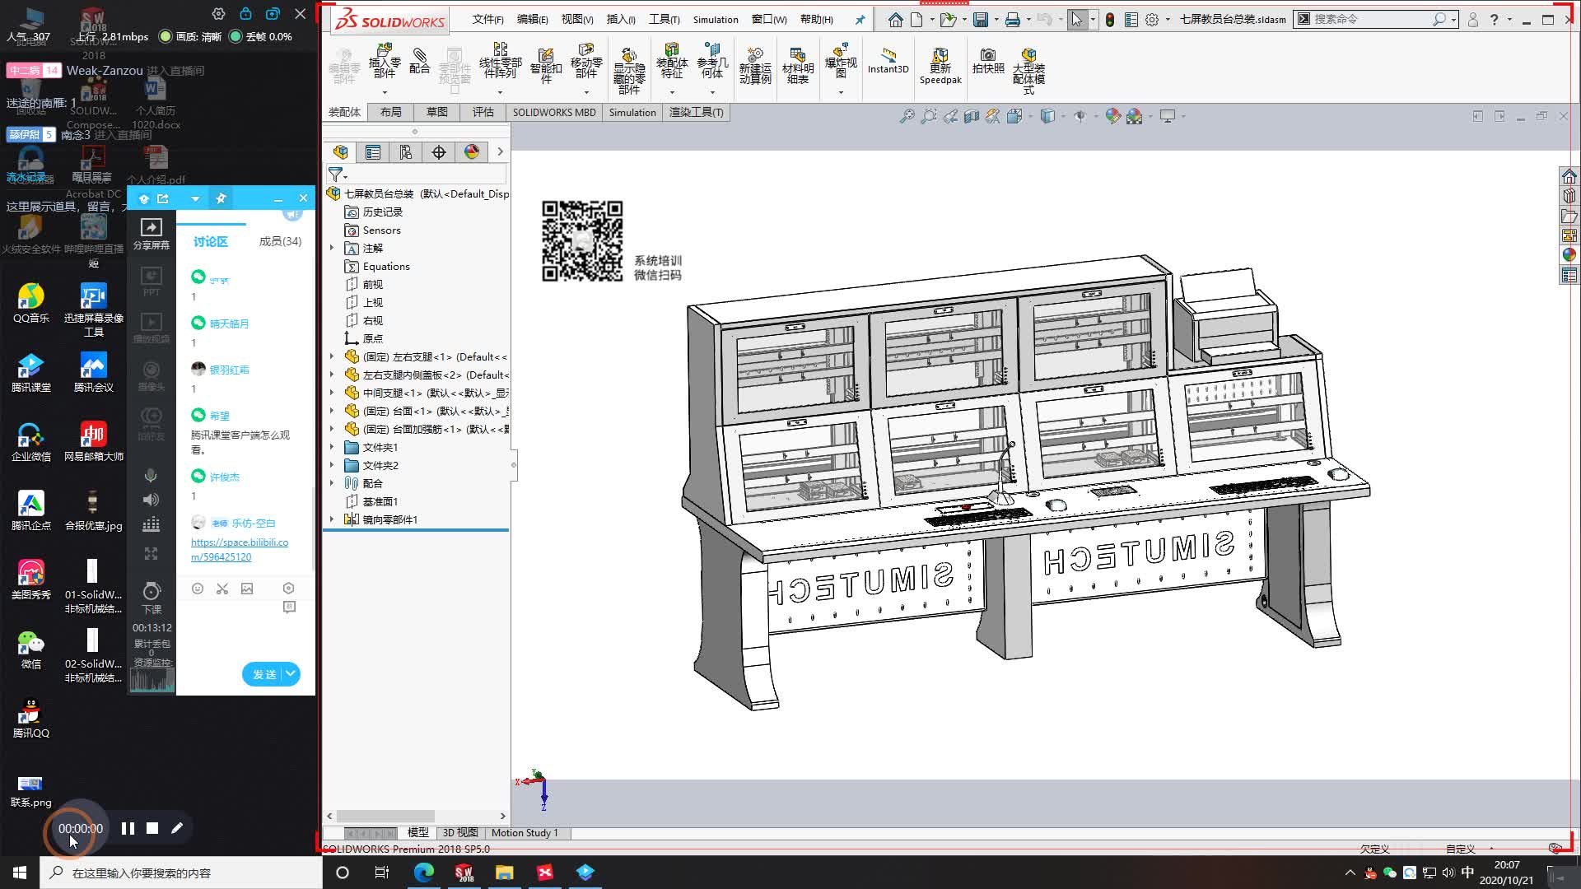Switch to the Simulation ribbon tab
Screen dimensions: 1581x889
click(x=632, y=112)
